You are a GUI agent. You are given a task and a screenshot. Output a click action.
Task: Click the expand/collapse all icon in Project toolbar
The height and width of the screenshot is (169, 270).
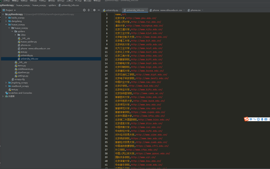(89, 10)
